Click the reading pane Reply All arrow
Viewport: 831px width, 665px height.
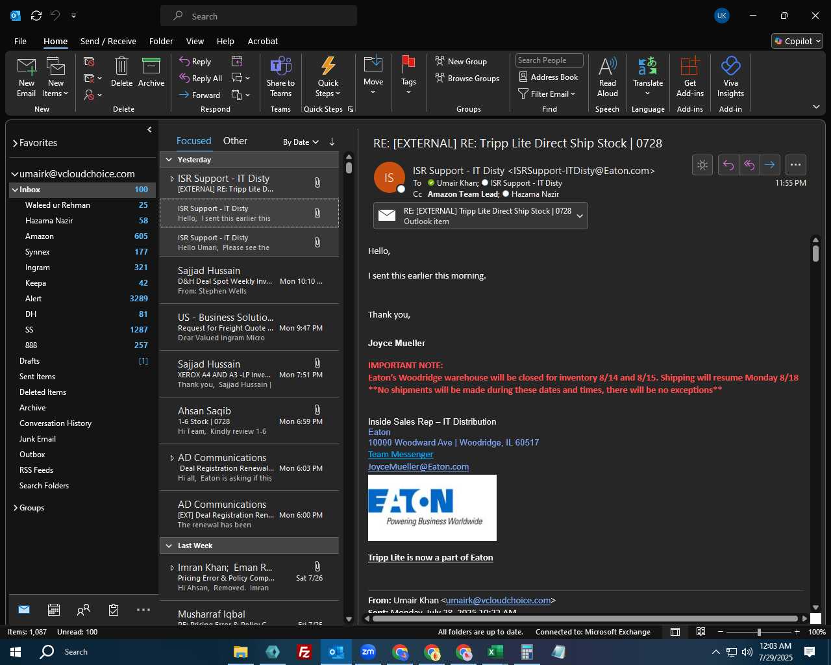tap(749, 165)
